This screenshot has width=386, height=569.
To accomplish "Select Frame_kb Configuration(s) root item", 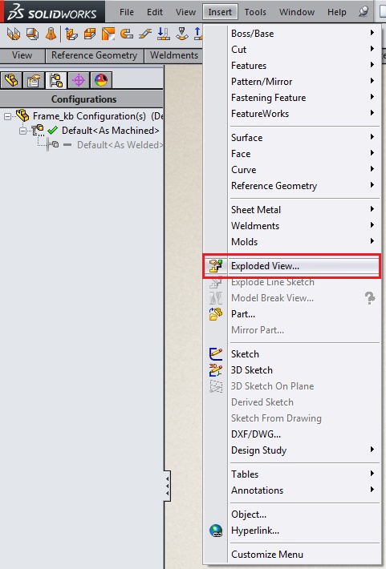I will coord(89,116).
